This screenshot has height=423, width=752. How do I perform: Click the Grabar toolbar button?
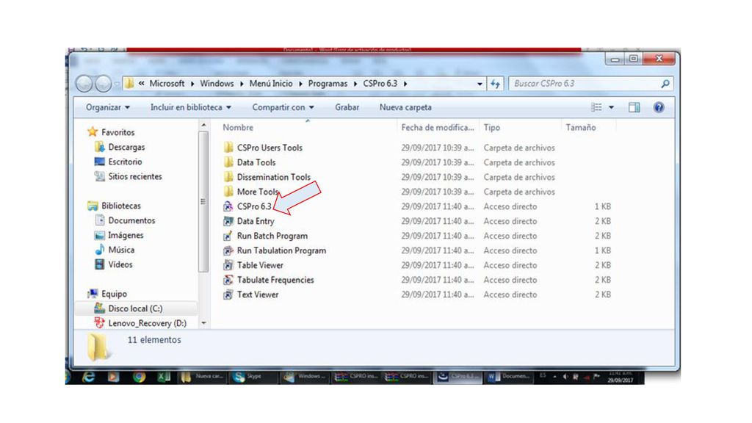(347, 107)
